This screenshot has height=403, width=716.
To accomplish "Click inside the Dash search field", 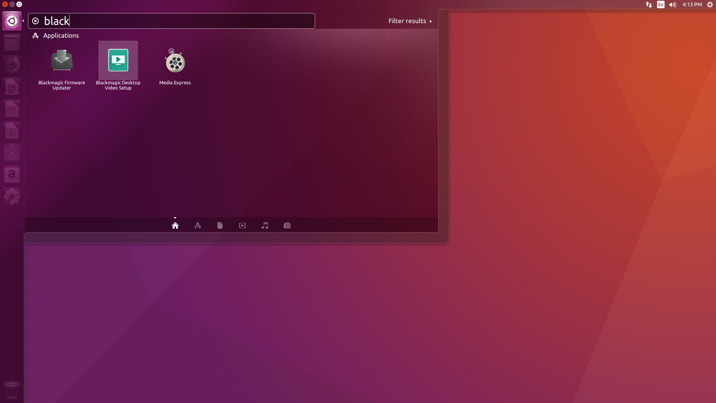I will (186, 21).
